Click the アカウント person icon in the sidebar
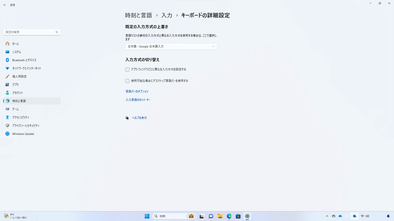The image size is (394, 221). click(x=7, y=93)
